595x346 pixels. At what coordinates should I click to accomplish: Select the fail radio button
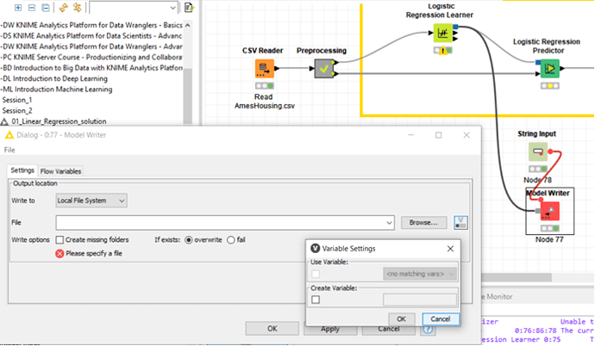[x=231, y=240]
